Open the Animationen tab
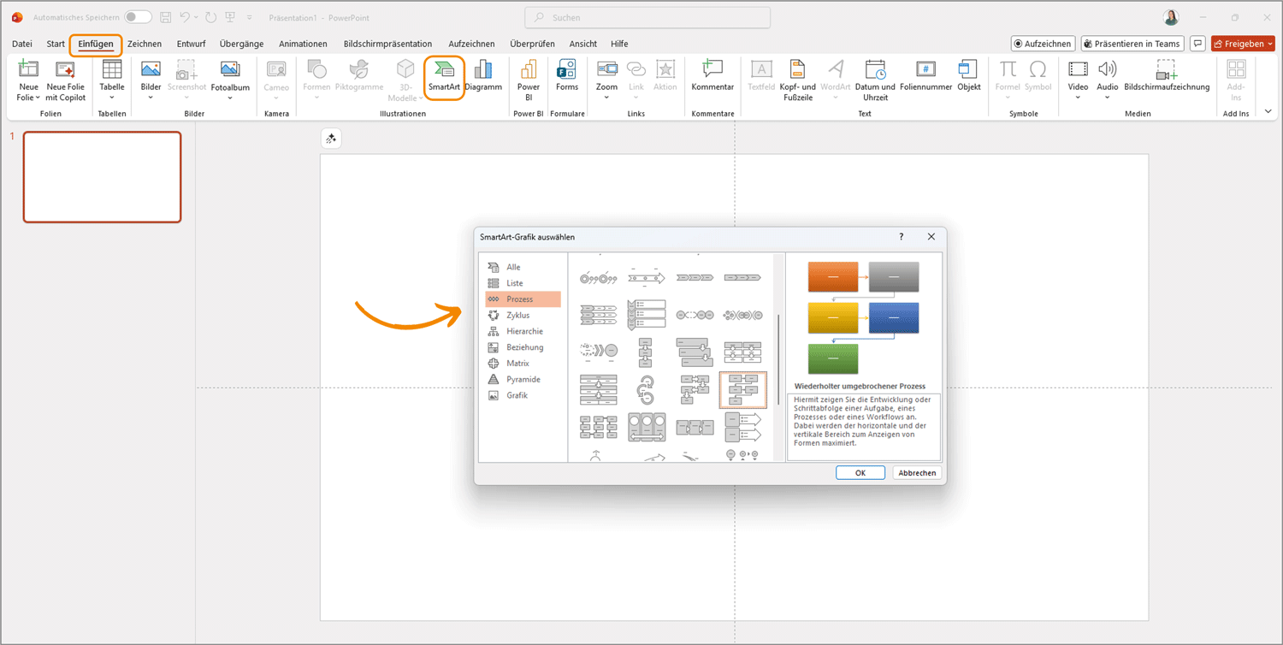 tap(303, 44)
